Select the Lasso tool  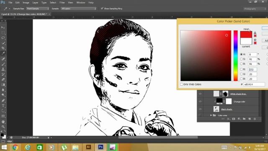(3, 38)
